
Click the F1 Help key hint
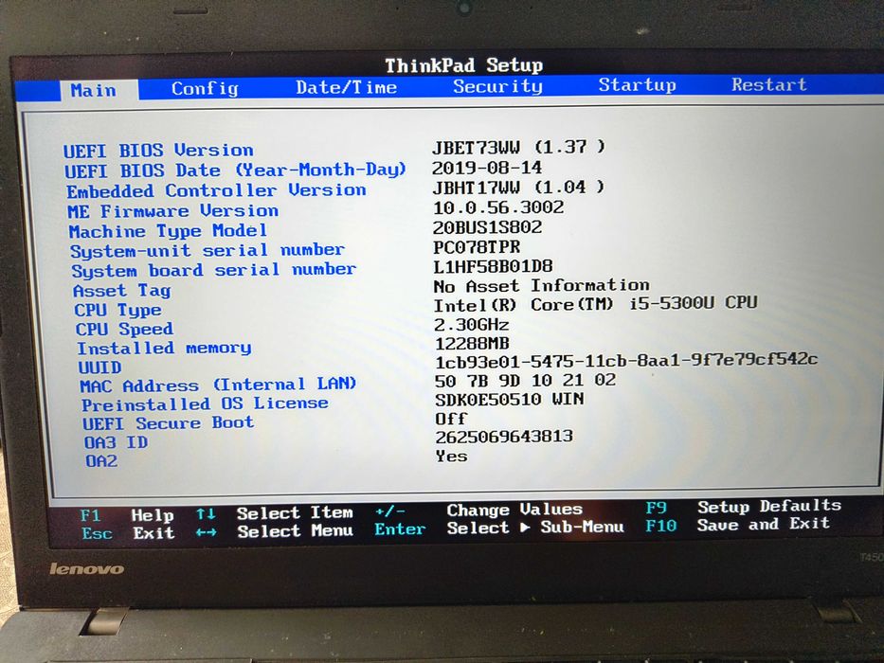(127, 515)
